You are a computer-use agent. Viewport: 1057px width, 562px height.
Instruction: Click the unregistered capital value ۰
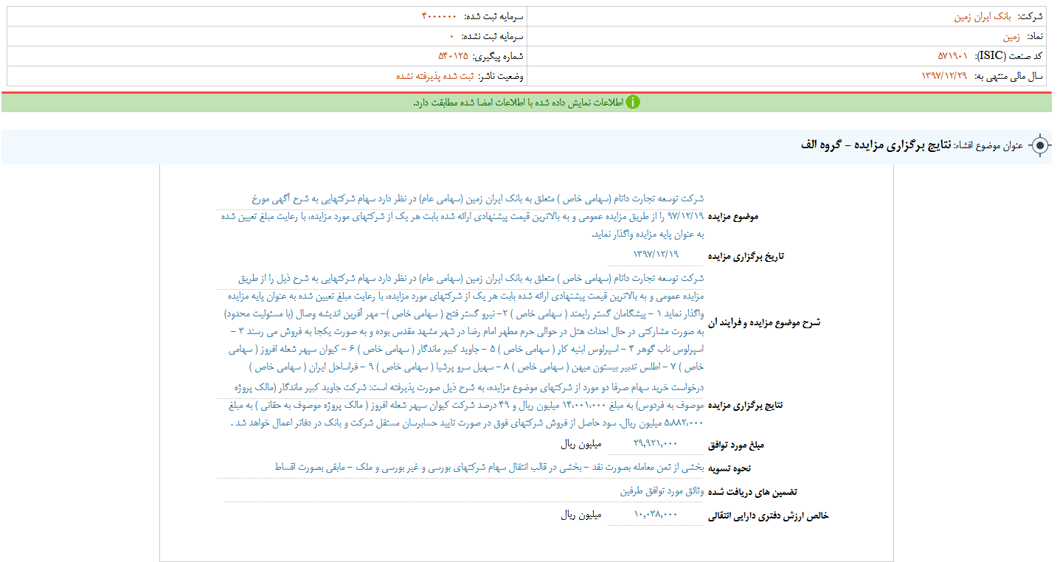point(451,36)
